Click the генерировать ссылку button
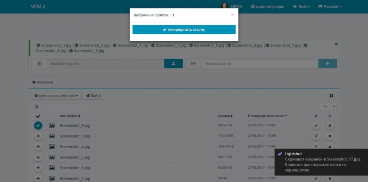Viewport: 368px width, 182px height. coord(184,30)
